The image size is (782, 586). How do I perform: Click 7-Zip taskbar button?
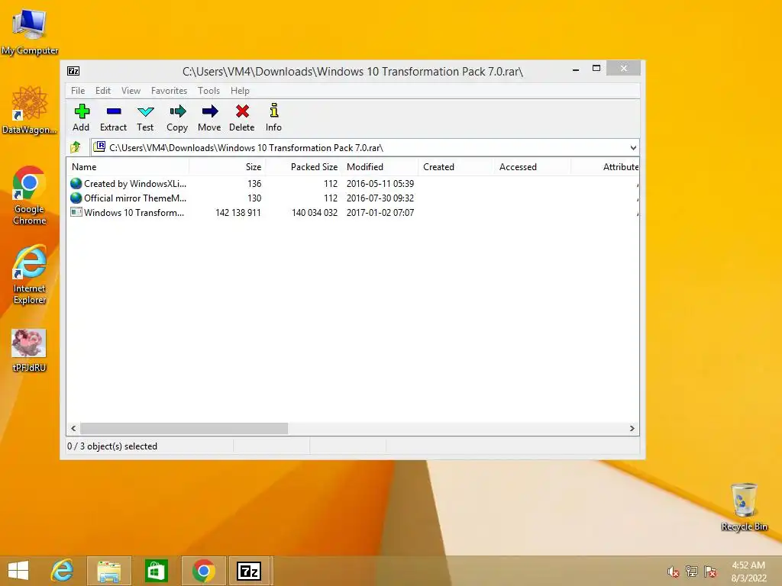coord(249,571)
